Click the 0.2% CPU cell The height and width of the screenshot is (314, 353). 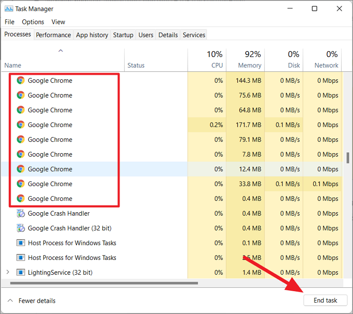coord(207,125)
